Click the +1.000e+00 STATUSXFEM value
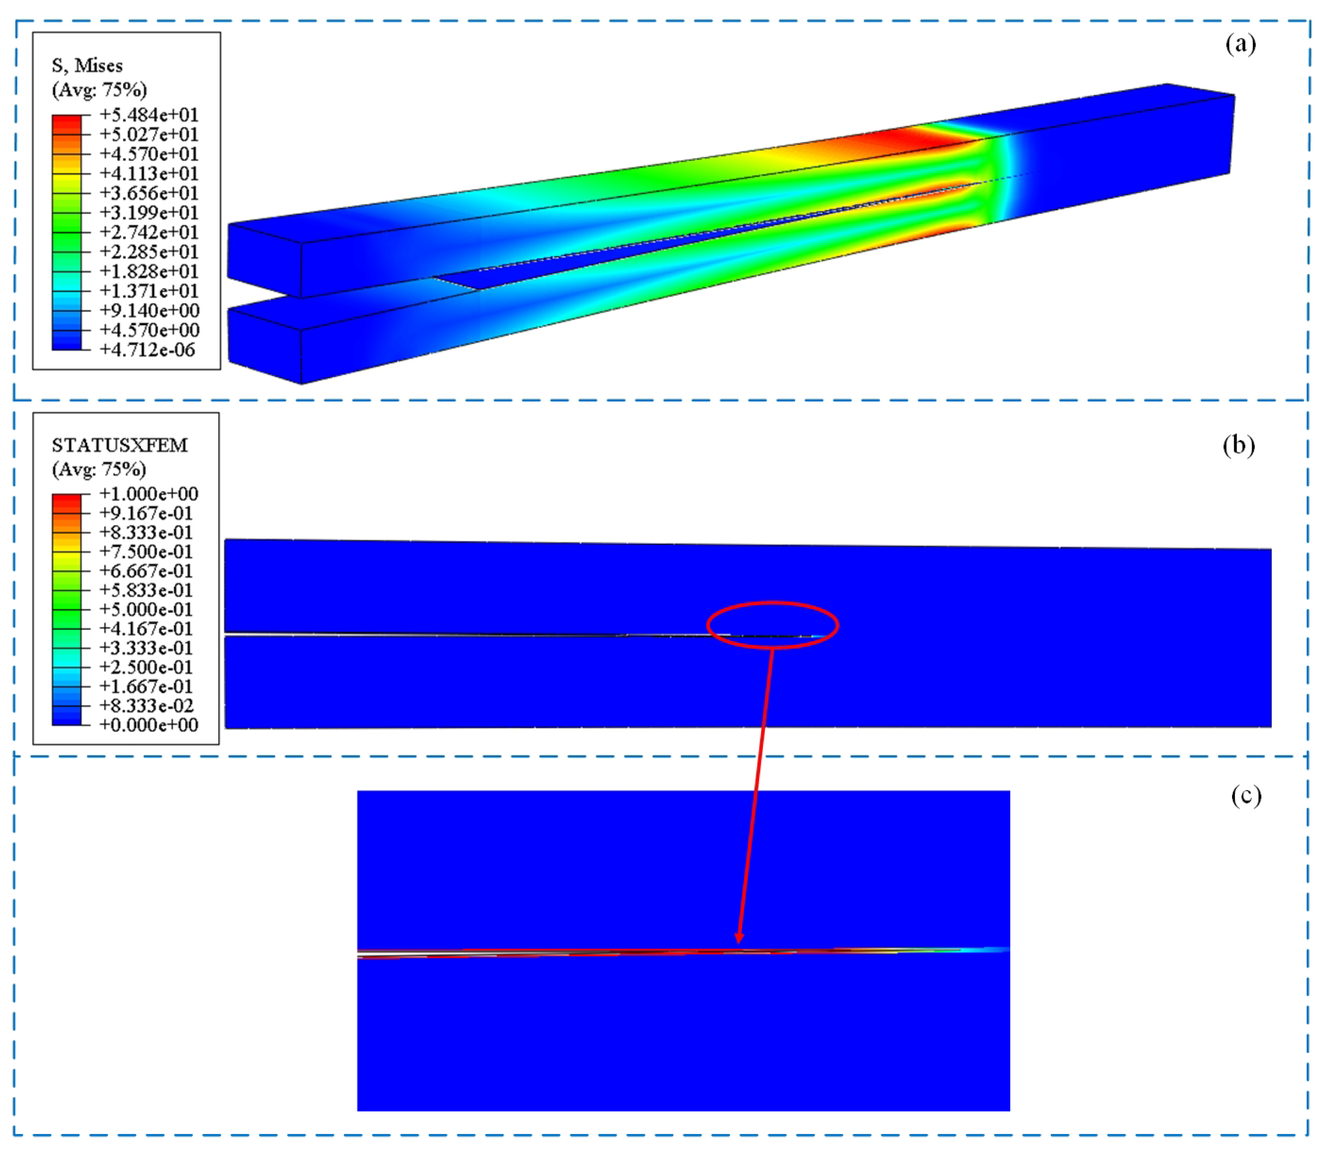The height and width of the screenshot is (1153, 1325). point(149,493)
